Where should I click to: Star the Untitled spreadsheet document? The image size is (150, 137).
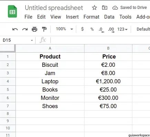pos(94,8)
